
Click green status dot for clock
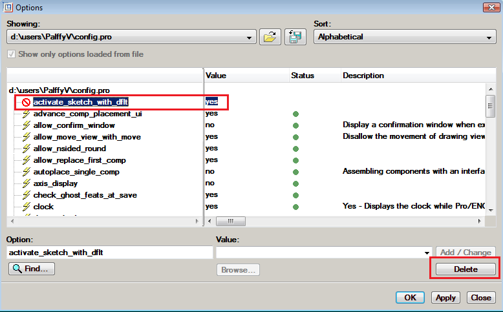point(295,207)
